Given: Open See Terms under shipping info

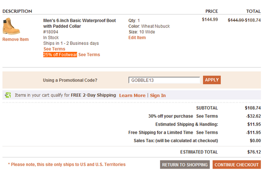Looking at the screenshot, I should pyautogui.click(x=54, y=49).
